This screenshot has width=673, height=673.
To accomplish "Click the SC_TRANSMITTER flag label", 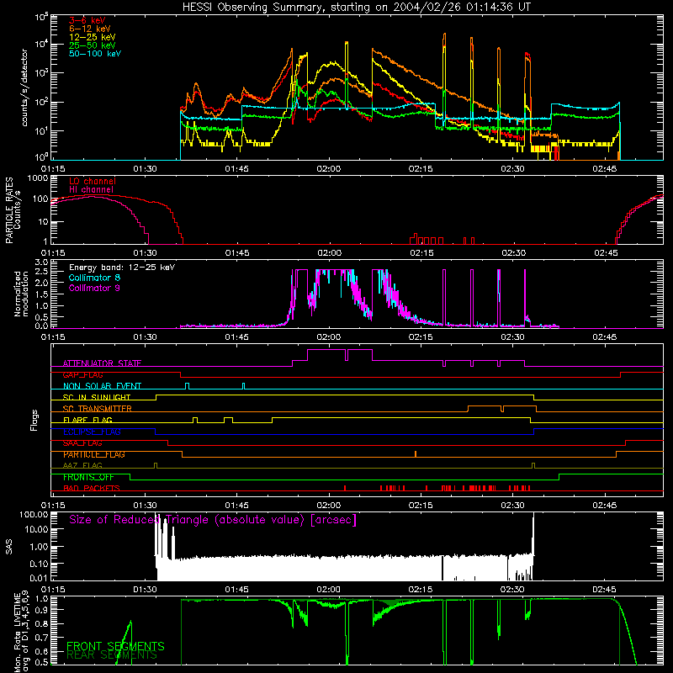I will 97,409.
